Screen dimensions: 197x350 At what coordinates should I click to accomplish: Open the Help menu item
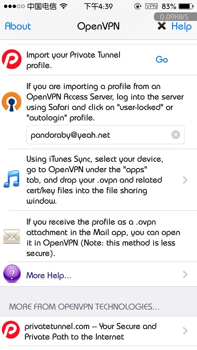tap(181, 26)
